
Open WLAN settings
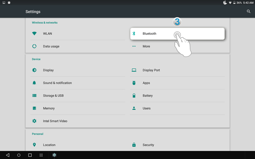pos(78,33)
